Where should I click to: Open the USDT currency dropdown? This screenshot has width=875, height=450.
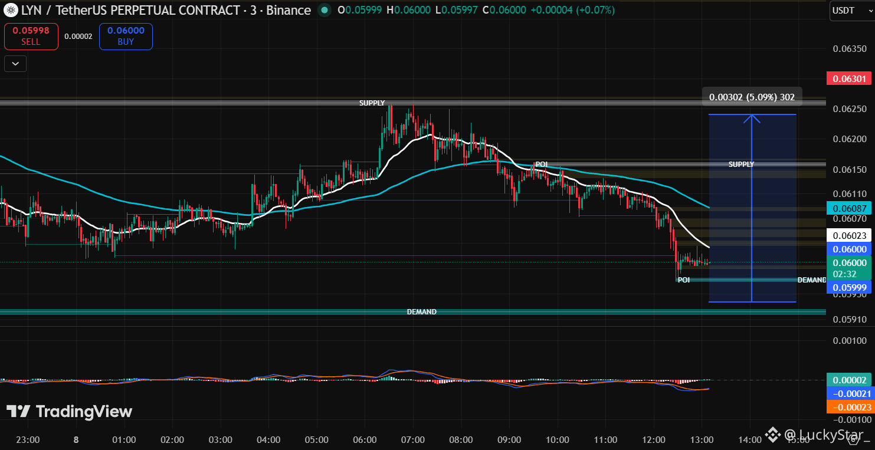(x=851, y=11)
